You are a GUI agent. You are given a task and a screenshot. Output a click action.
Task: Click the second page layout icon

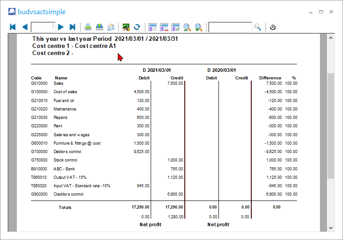coord(164,27)
